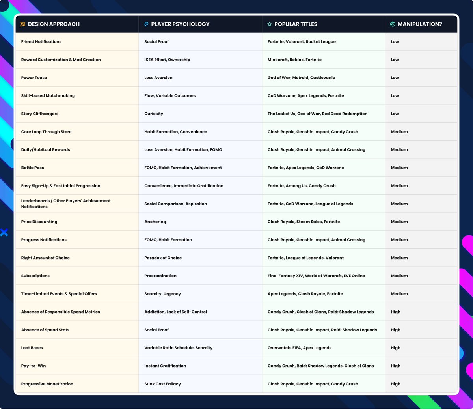The image size is (473, 409).
Task: Select the 'Daily/Habitual Rewards' cell
Action: click(x=77, y=149)
